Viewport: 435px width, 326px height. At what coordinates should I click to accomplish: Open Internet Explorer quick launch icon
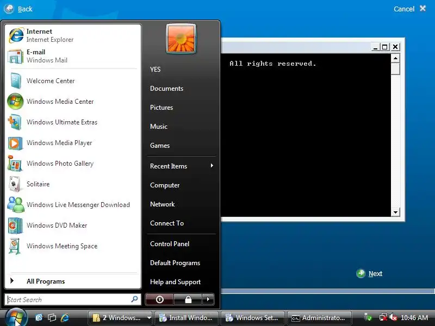pyautogui.click(x=65, y=317)
